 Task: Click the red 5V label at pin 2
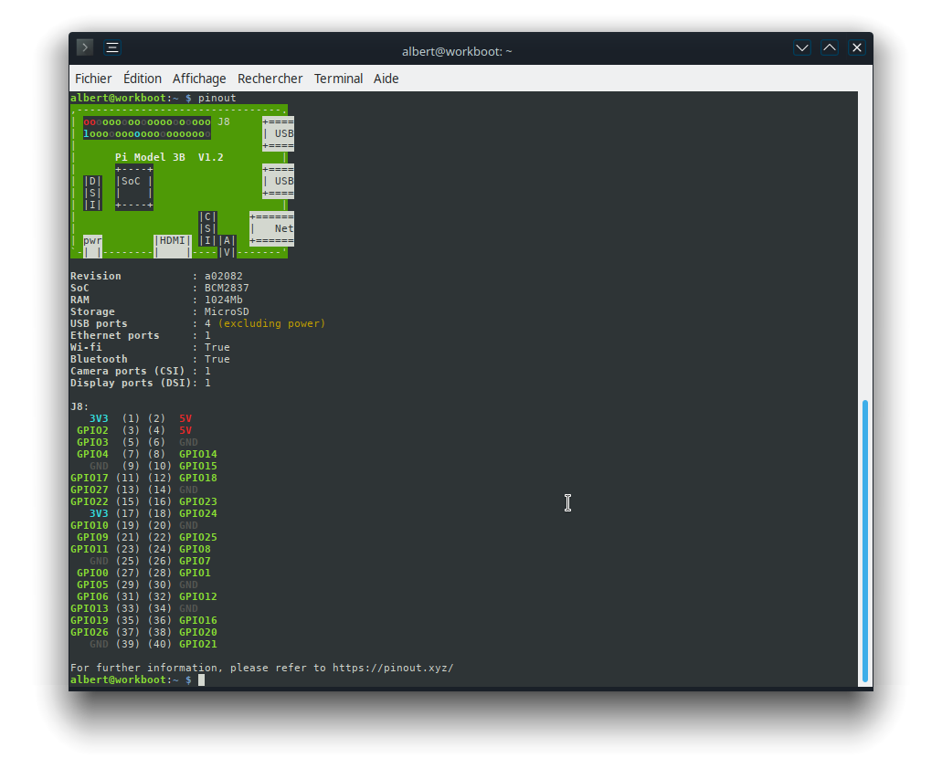tap(185, 418)
